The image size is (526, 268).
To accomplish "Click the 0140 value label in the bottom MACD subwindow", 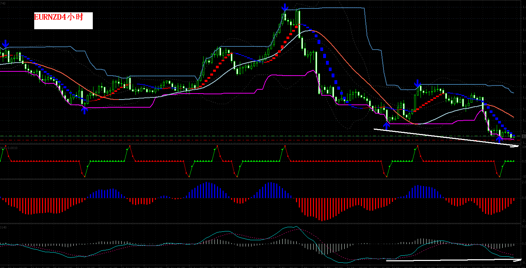I will (3, 227).
